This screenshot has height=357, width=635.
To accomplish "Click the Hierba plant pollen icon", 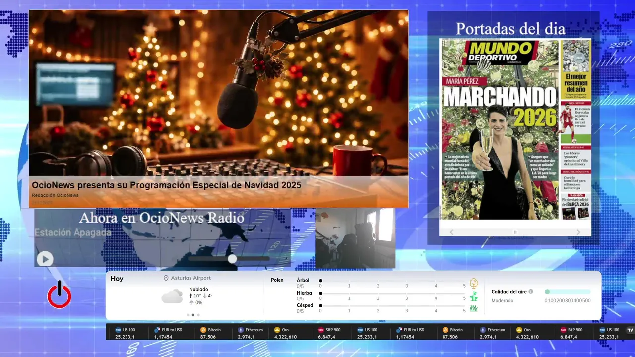I will (x=474, y=296).
